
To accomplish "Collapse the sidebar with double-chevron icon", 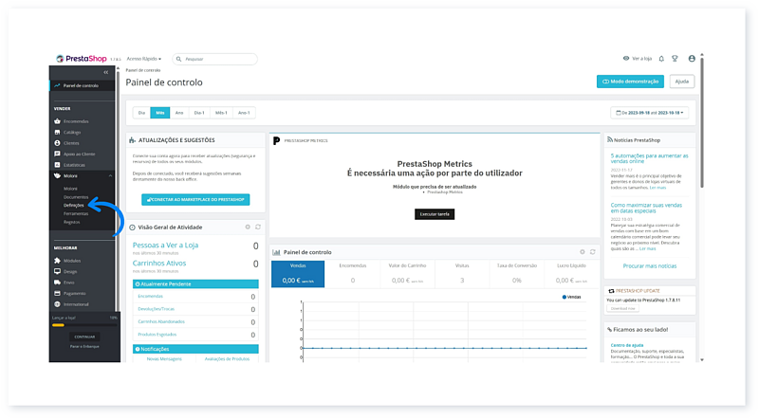I will point(105,72).
